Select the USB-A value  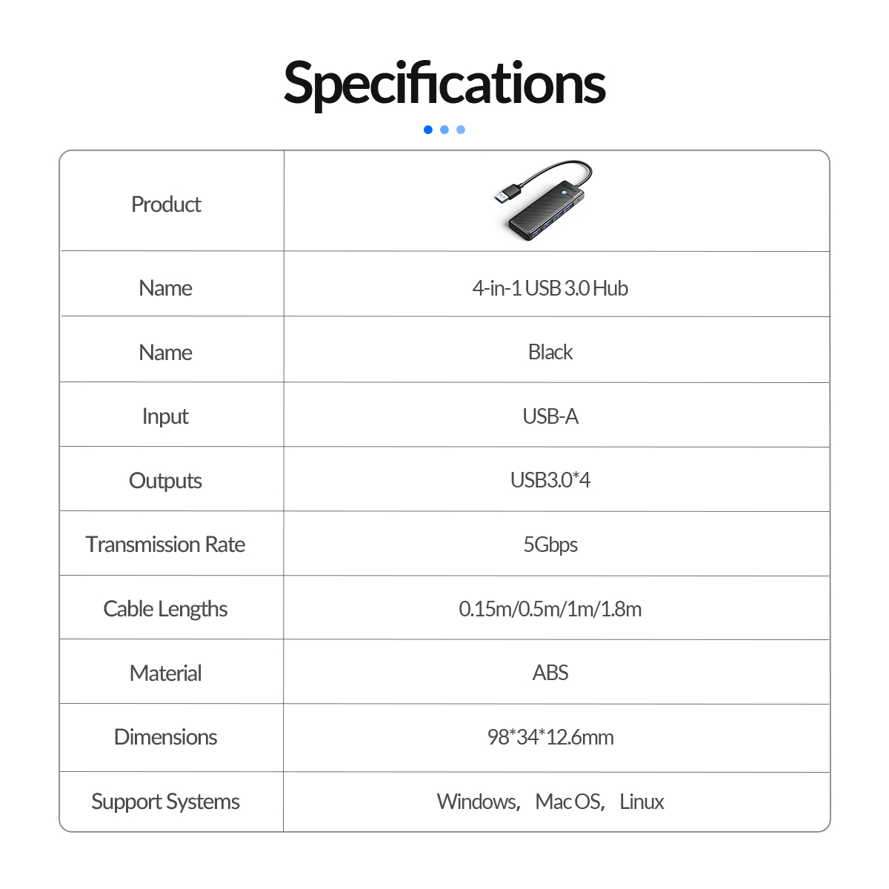(550, 416)
